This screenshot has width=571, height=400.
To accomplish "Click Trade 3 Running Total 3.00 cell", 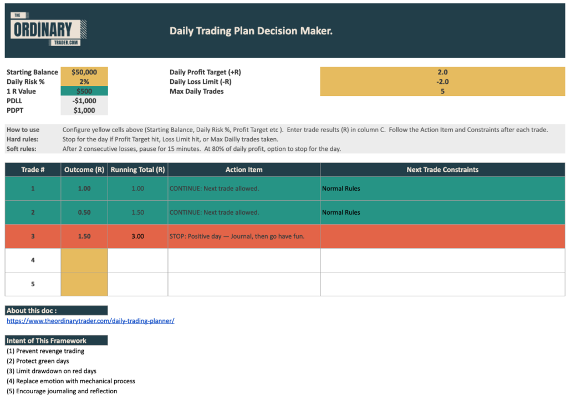I will click(137, 236).
